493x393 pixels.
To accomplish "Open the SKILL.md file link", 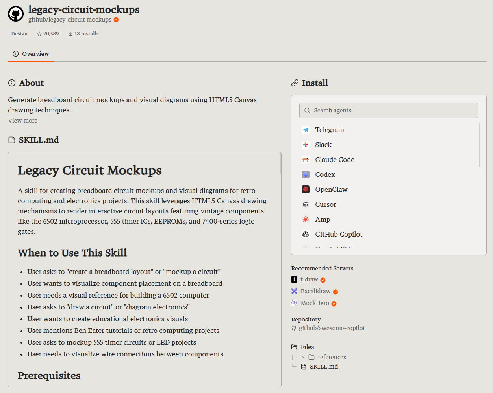I will [x=324, y=367].
